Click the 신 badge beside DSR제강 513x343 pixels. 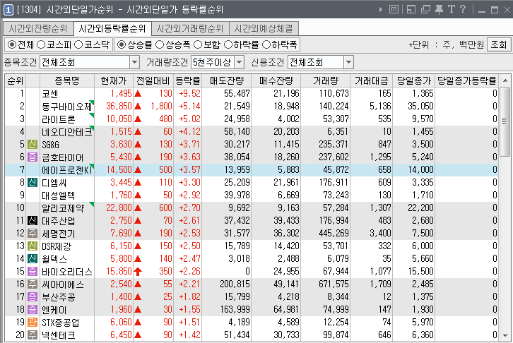pos(32,246)
